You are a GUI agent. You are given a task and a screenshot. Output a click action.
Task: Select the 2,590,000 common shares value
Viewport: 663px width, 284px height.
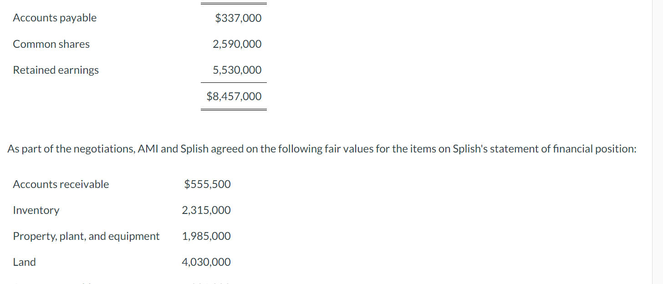tap(237, 44)
